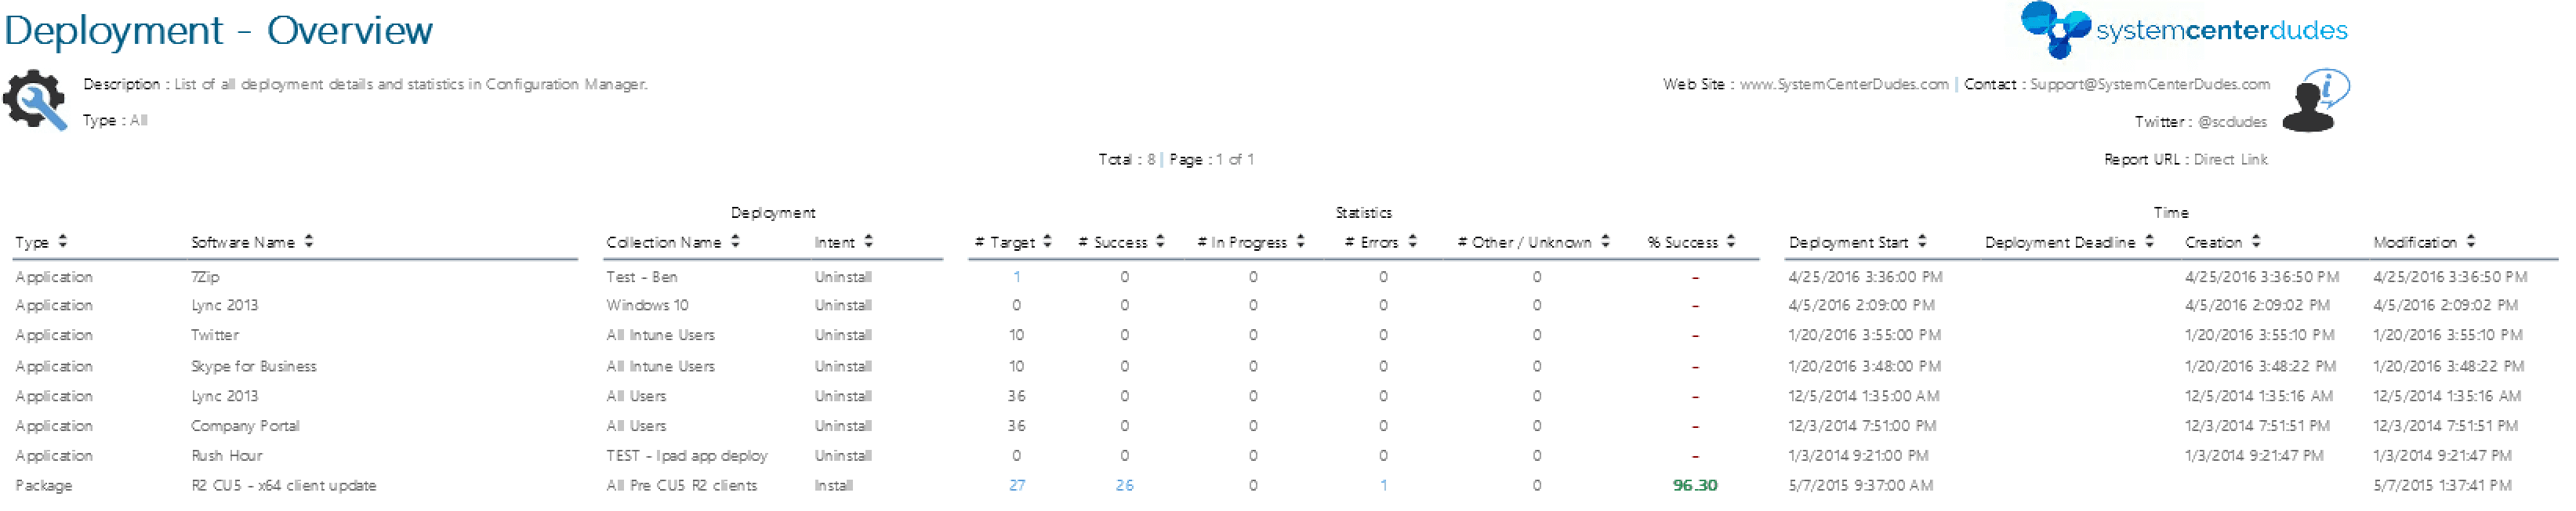The width and height of the screenshot is (2576, 511).
Task: Sort by % Success column arrows
Action: point(1730,241)
